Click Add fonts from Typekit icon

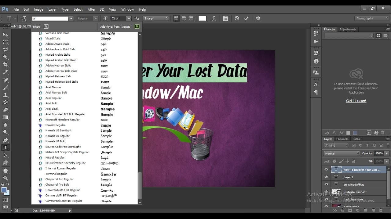pos(137,27)
